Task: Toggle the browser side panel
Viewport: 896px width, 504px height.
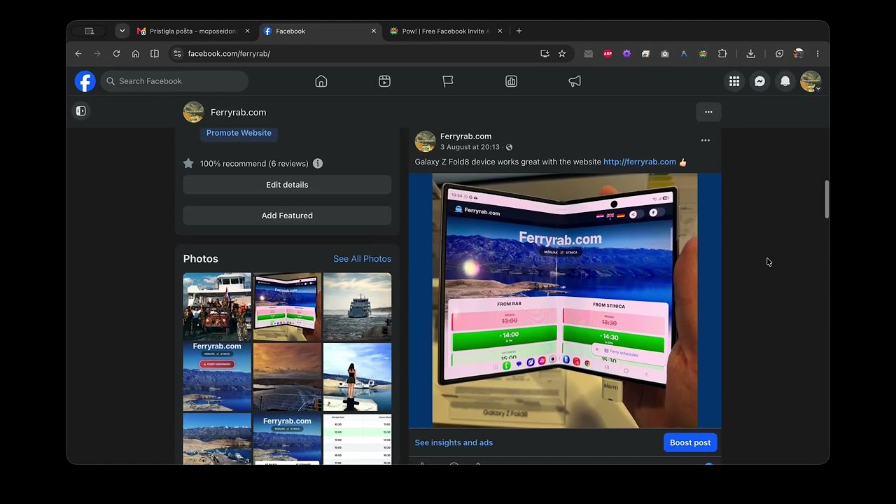Action: [155, 53]
